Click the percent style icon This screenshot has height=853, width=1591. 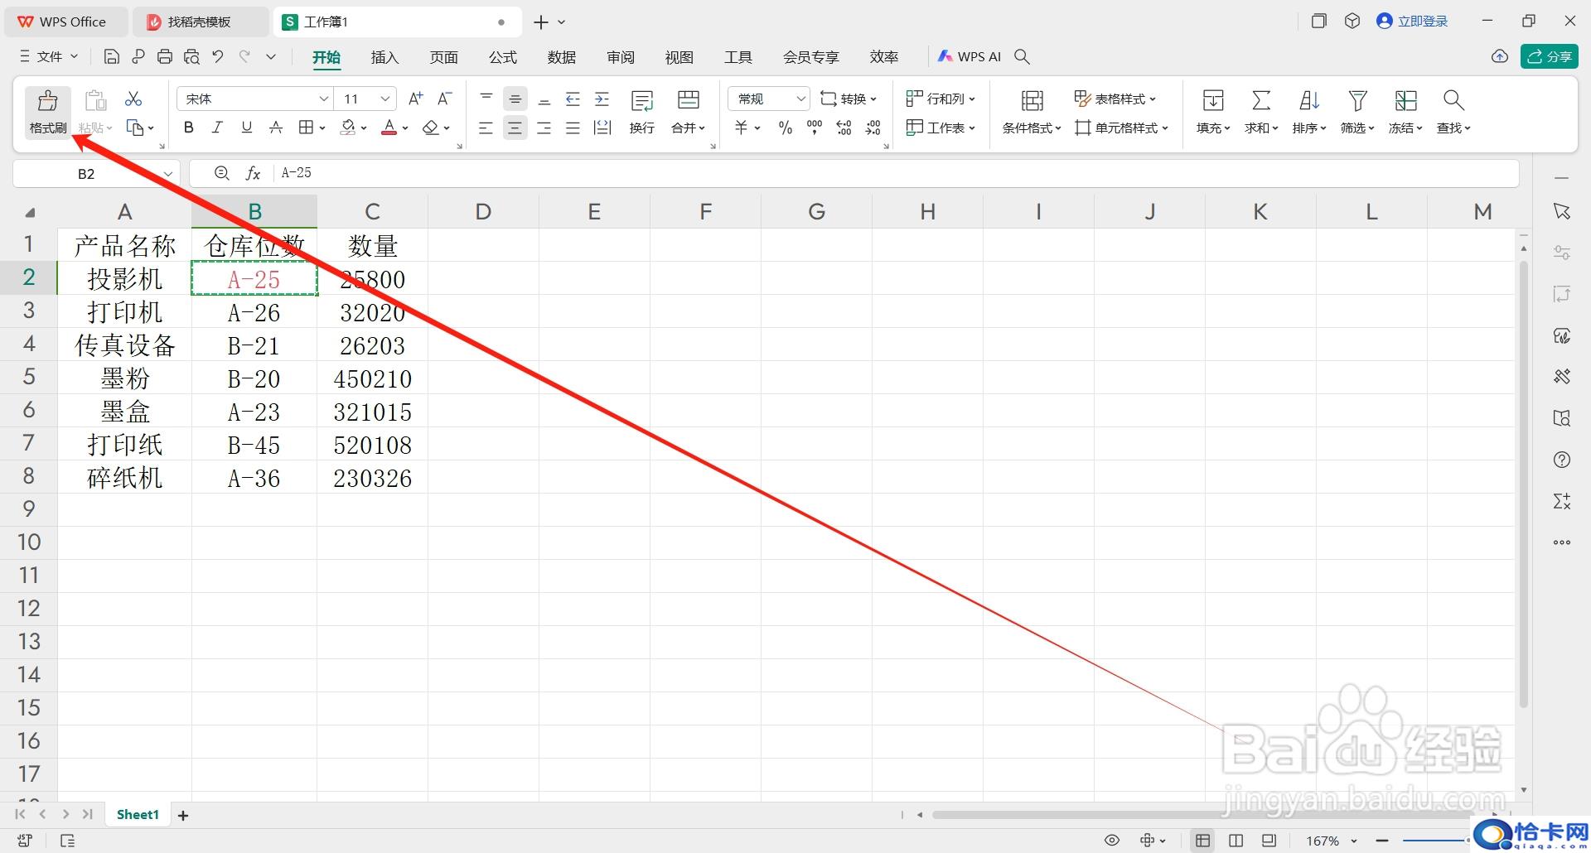pos(785,128)
